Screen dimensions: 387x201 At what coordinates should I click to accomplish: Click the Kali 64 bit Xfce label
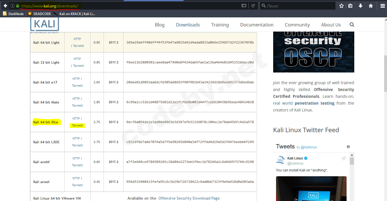[x=46, y=122]
